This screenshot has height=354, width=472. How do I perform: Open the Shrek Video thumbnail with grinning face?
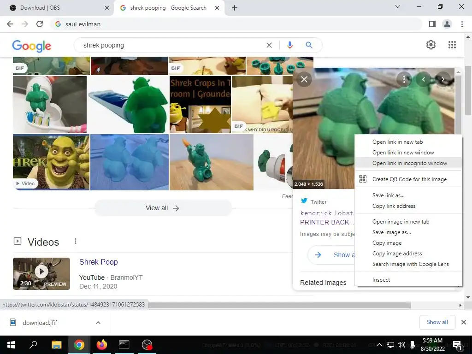coord(51,162)
